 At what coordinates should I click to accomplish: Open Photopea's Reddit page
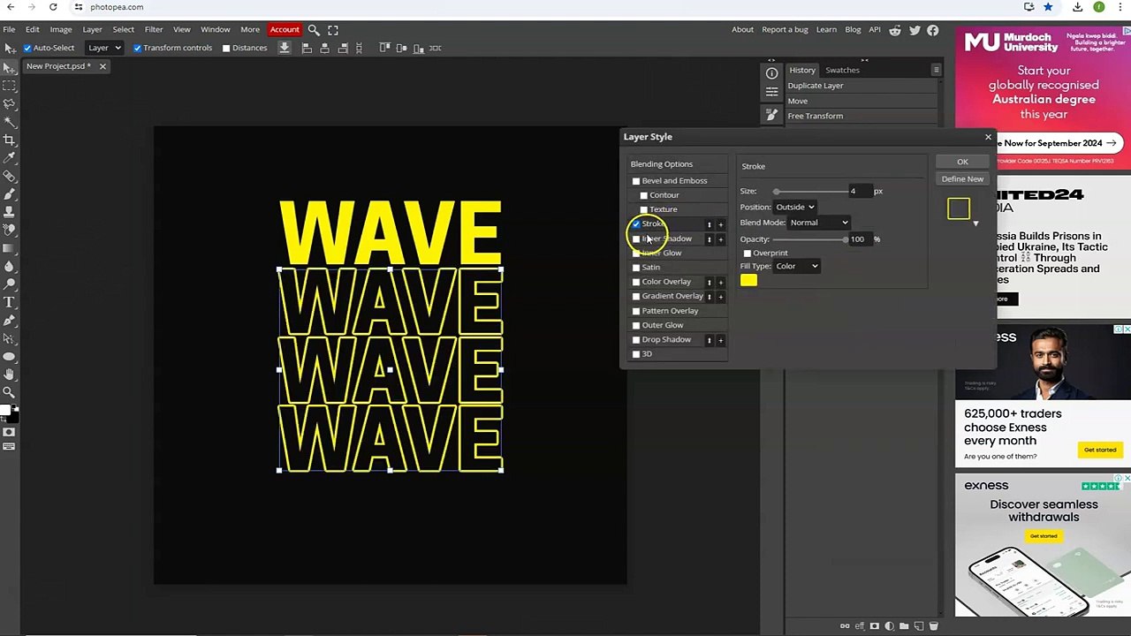(x=895, y=30)
